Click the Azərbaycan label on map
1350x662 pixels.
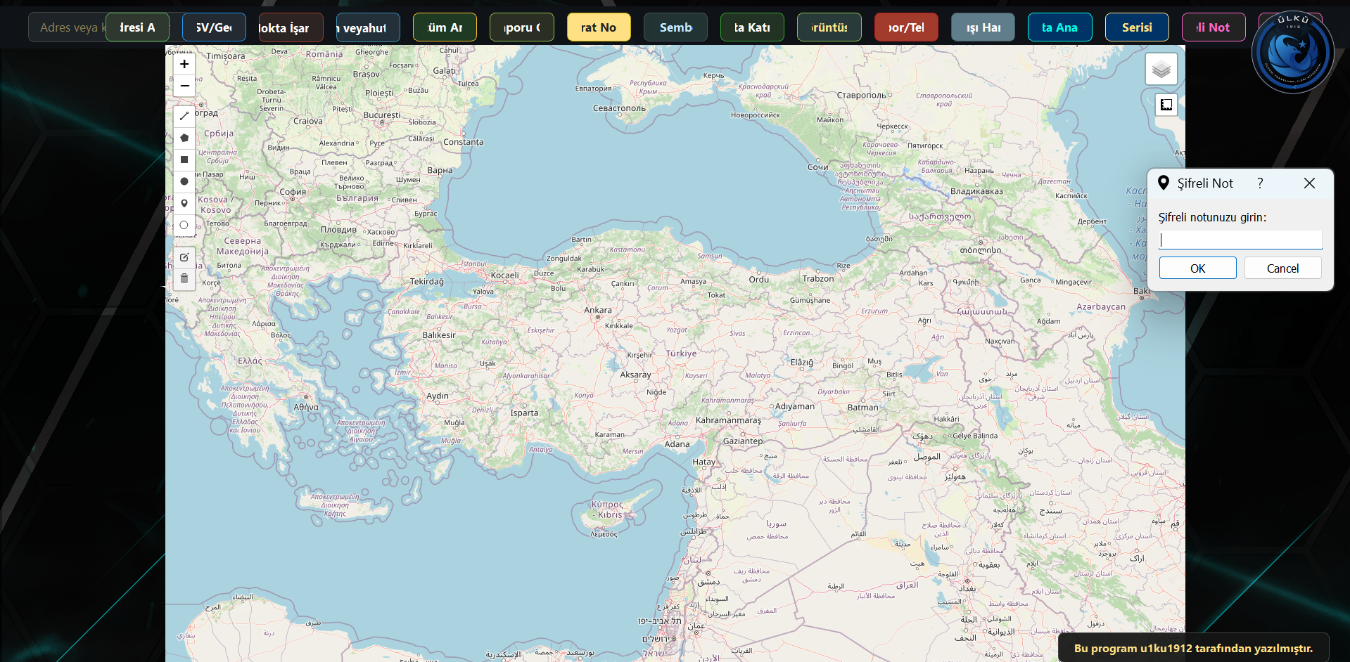[x=1101, y=307]
